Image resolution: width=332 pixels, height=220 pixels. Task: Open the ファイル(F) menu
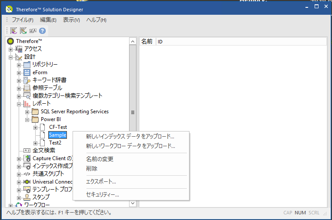point(23,20)
